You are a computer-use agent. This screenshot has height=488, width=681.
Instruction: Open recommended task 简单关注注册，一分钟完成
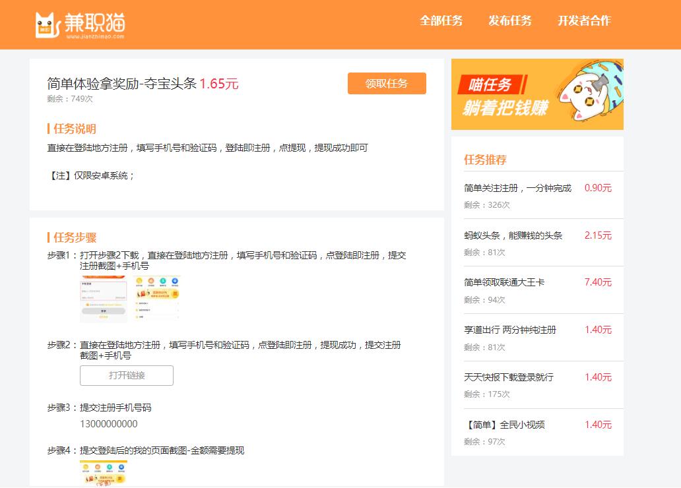[518, 188]
